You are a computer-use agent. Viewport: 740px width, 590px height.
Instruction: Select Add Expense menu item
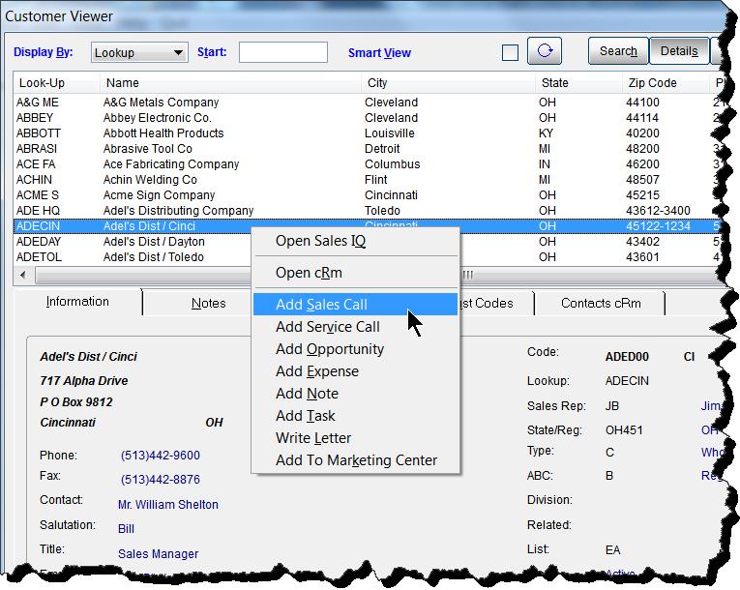click(x=356, y=371)
